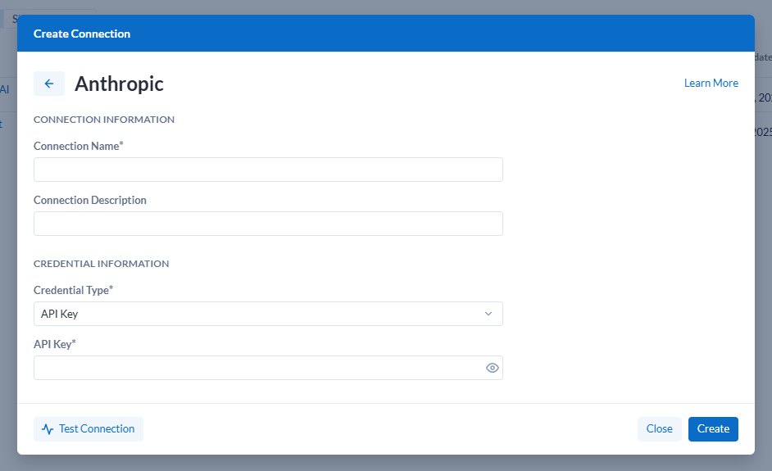
Task: Click the Close button in the footer
Action: [x=659, y=429]
